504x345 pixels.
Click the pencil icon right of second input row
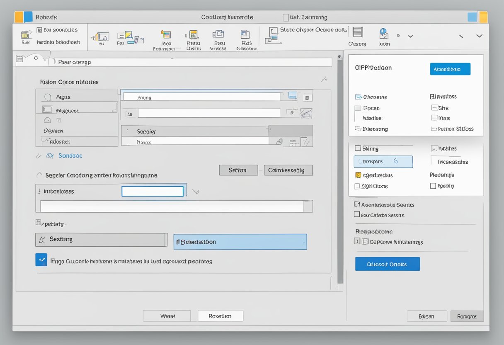tap(306, 113)
